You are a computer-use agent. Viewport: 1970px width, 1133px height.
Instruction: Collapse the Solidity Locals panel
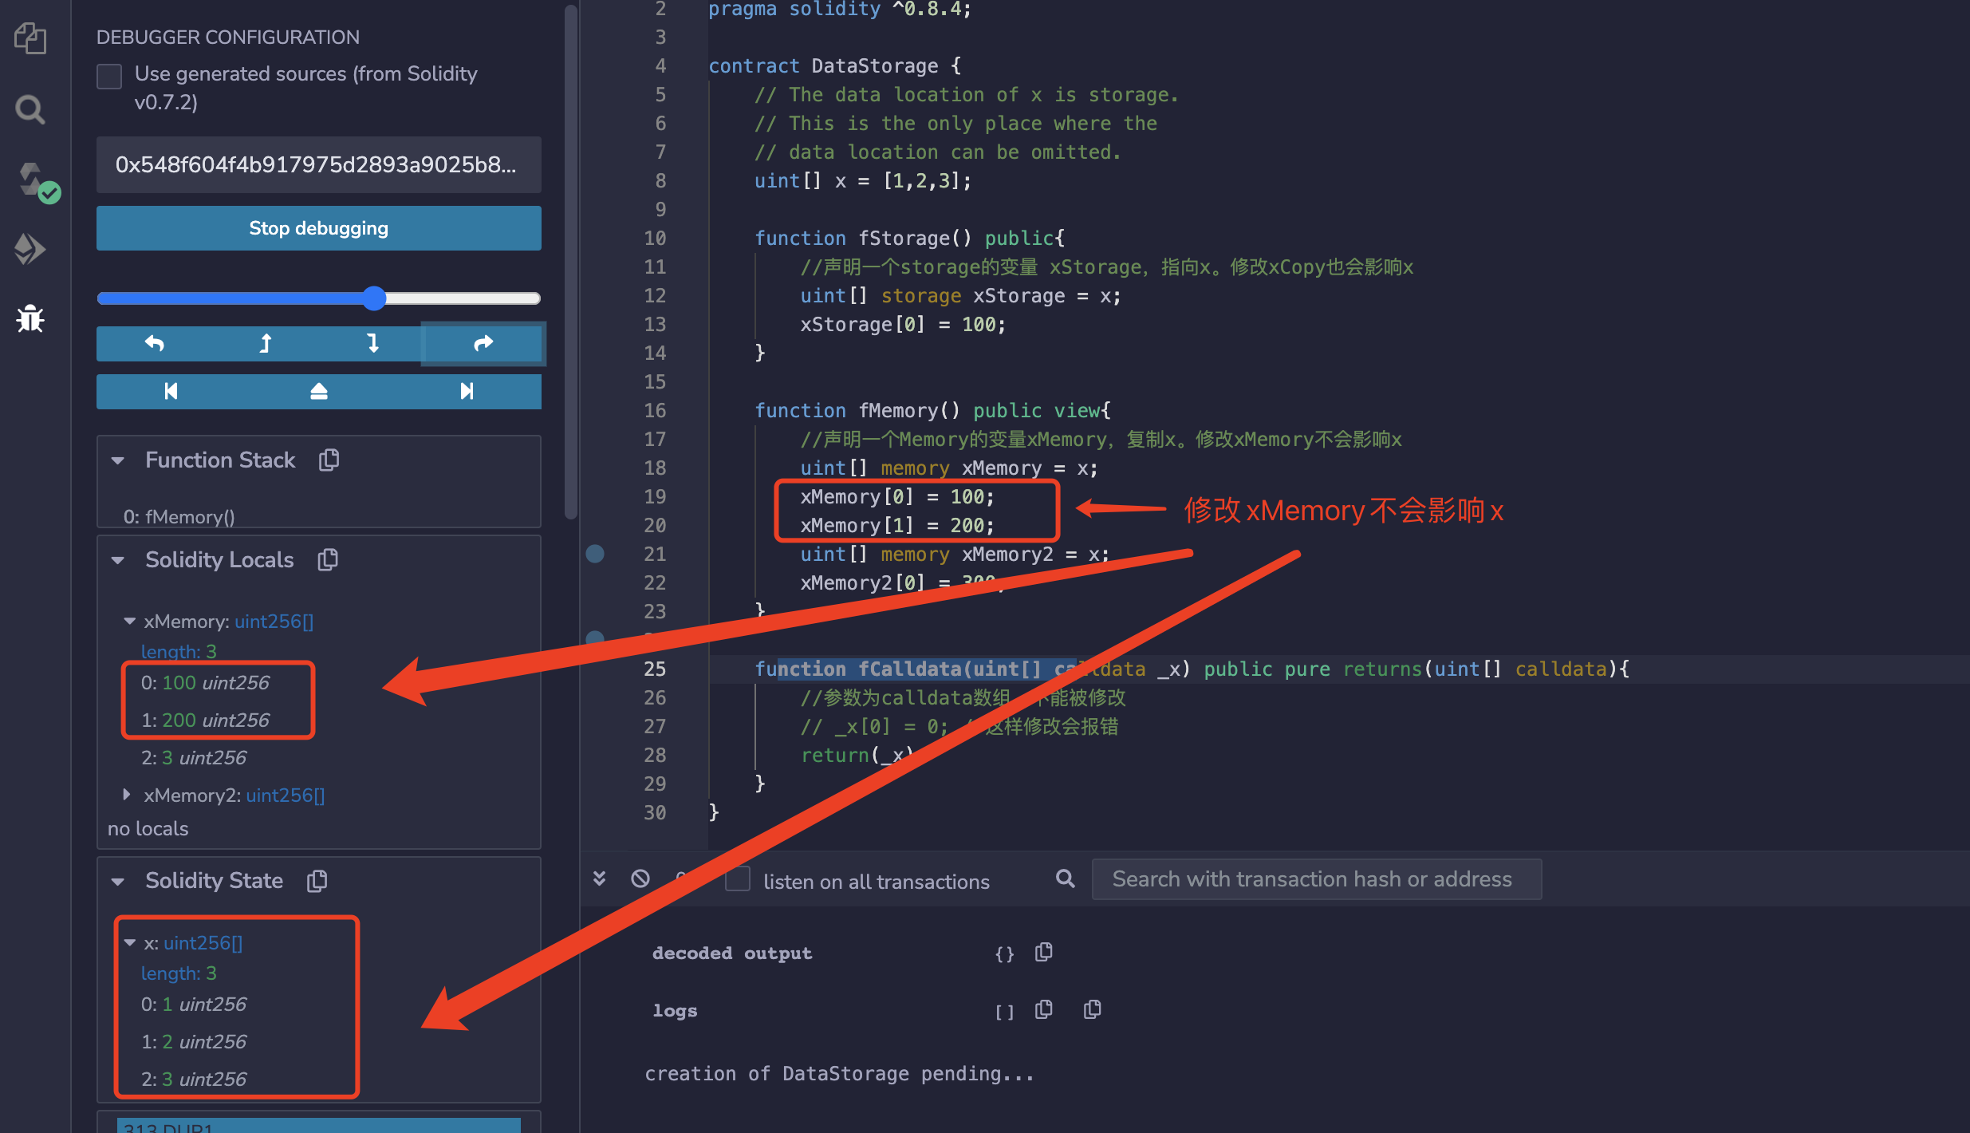click(x=118, y=560)
